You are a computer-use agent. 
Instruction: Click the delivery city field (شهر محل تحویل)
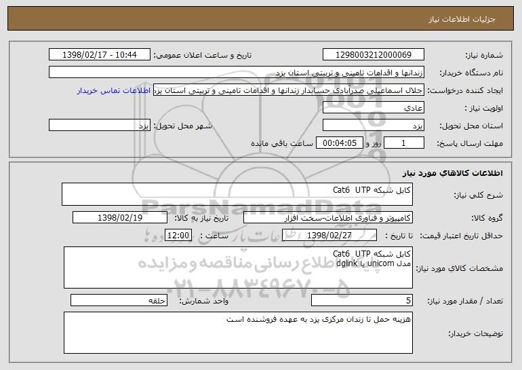point(100,126)
